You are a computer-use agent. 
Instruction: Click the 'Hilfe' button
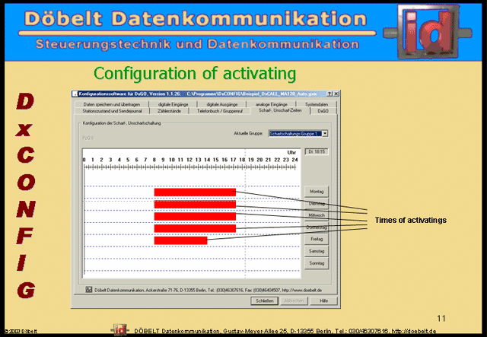(x=324, y=300)
